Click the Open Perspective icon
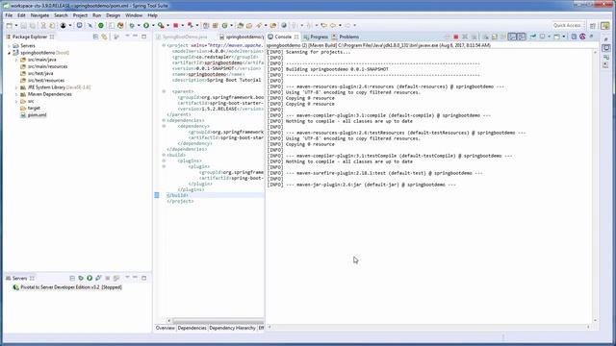The height and width of the screenshot is (346, 616). coord(593,26)
